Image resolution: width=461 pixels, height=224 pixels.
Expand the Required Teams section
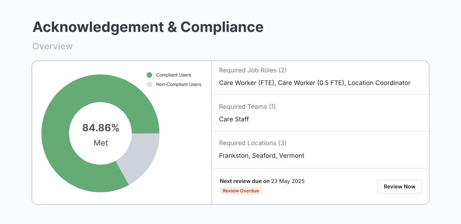pyautogui.click(x=247, y=106)
